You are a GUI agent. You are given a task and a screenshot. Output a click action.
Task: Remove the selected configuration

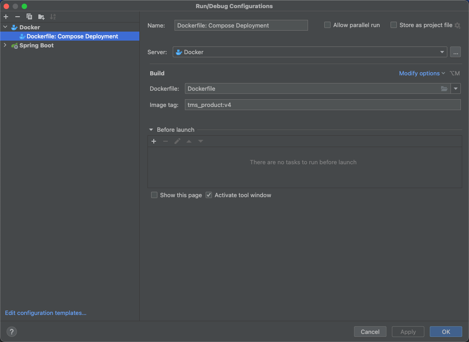(17, 17)
